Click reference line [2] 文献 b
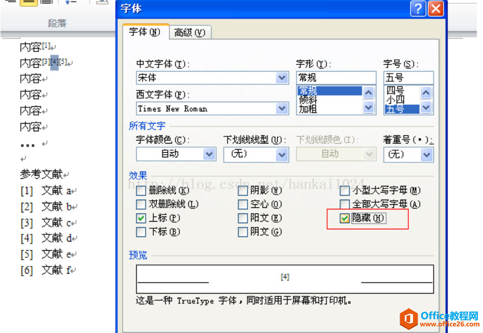 (x=46, y=207)
